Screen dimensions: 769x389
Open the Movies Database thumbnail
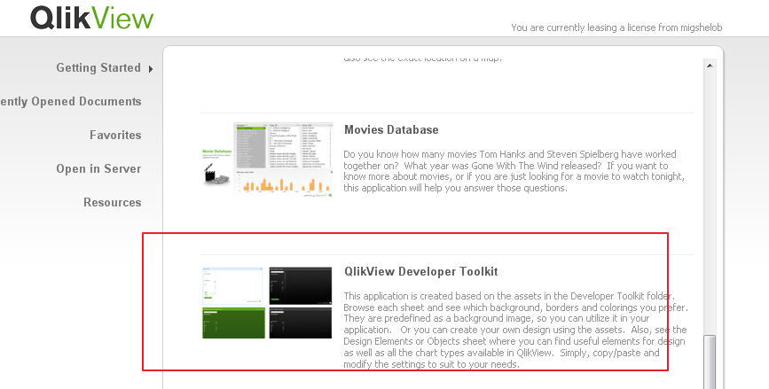click(x=267, y=159)
